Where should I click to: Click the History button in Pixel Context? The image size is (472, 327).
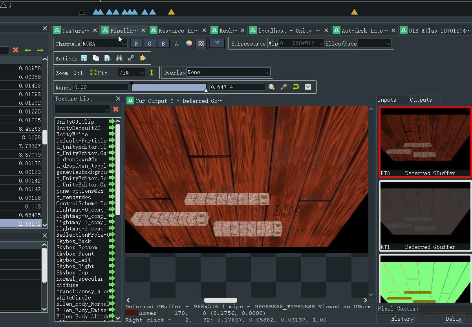click(402, 319)
